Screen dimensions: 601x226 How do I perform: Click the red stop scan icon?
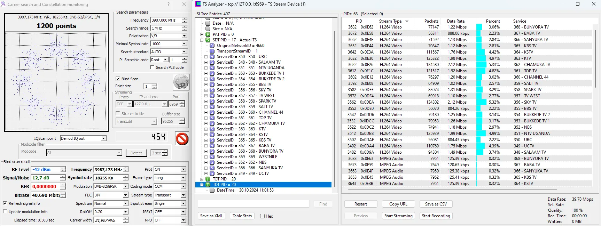[x=182, y=139]
